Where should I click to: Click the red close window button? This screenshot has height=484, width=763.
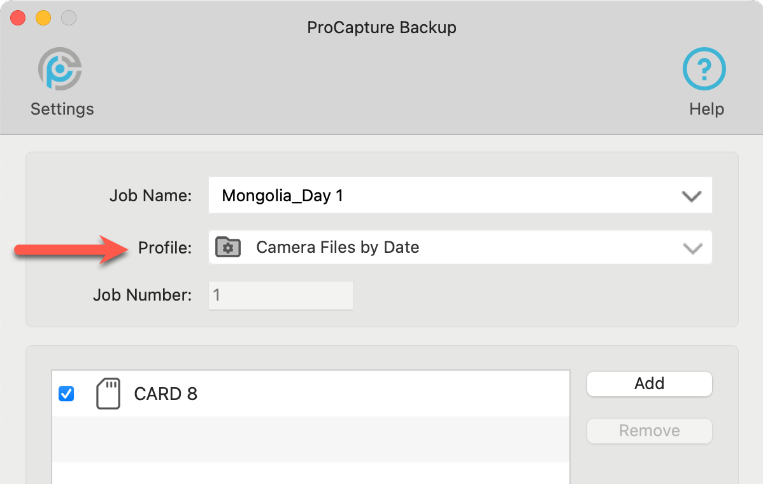[x=18, y=18]
